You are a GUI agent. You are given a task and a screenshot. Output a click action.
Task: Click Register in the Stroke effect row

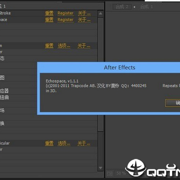(x=65, y=13)
